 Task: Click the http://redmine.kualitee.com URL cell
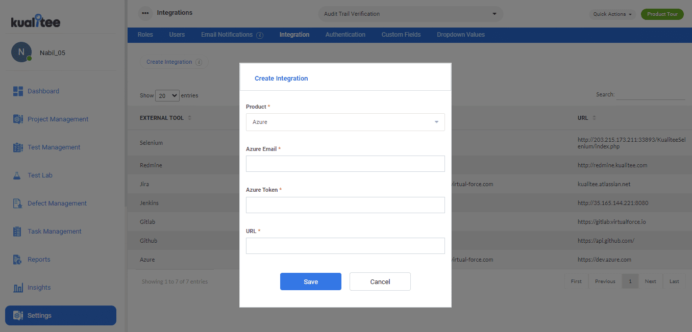coord(612,165)
